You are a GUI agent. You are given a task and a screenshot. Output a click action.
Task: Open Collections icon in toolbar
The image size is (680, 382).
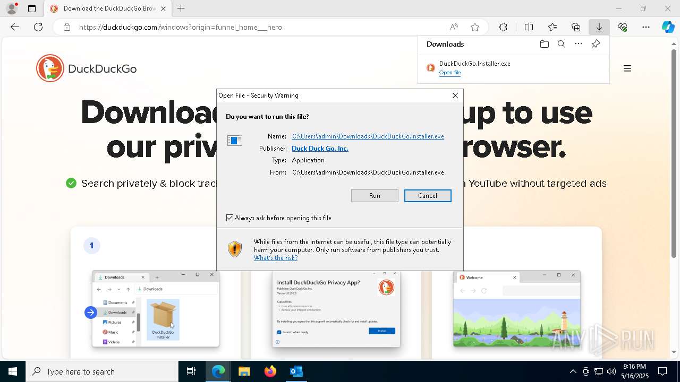[576, 27]
